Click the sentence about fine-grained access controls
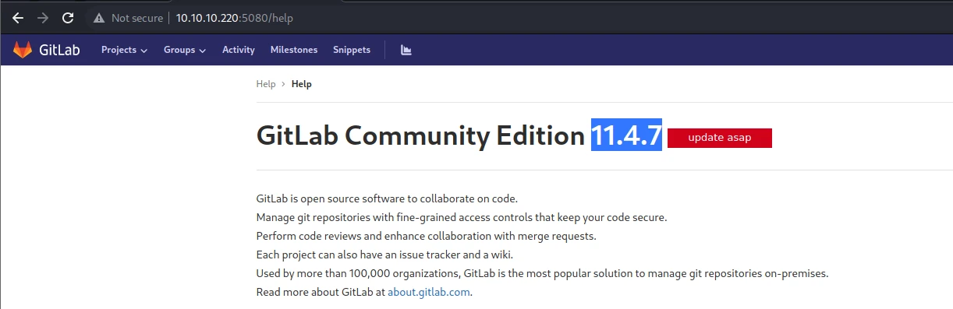 coord(462,217)
